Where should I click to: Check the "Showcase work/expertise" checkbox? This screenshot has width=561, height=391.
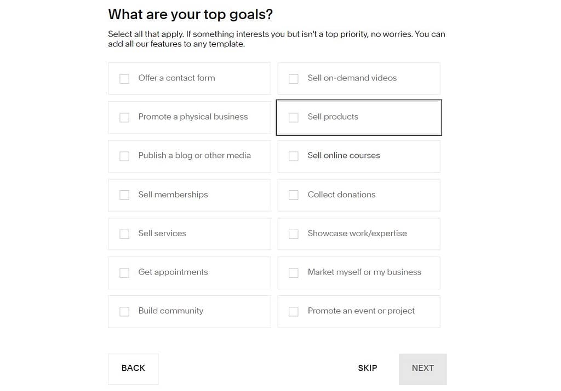294,234
